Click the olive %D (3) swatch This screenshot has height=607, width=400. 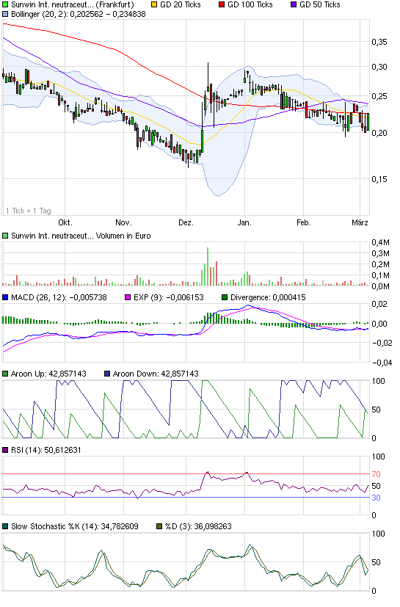point(159,526)
